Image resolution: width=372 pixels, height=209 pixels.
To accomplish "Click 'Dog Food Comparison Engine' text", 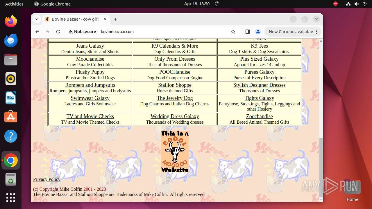I will 175,78.
